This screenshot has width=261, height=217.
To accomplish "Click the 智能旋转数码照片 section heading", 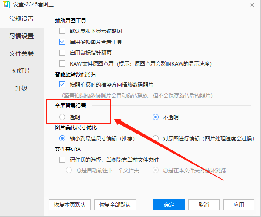I will pyautogui.click(x=76, y=74).
